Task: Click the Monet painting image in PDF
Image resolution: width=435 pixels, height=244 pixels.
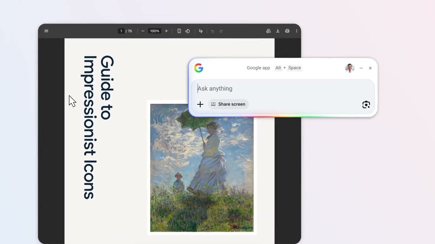Action: click(x=202, y=168)
